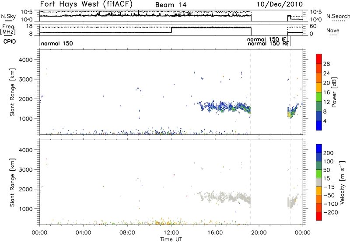Click the date 10/Dec/2010
Viewport: 350px width, 242px height.
tap(280, 4)
